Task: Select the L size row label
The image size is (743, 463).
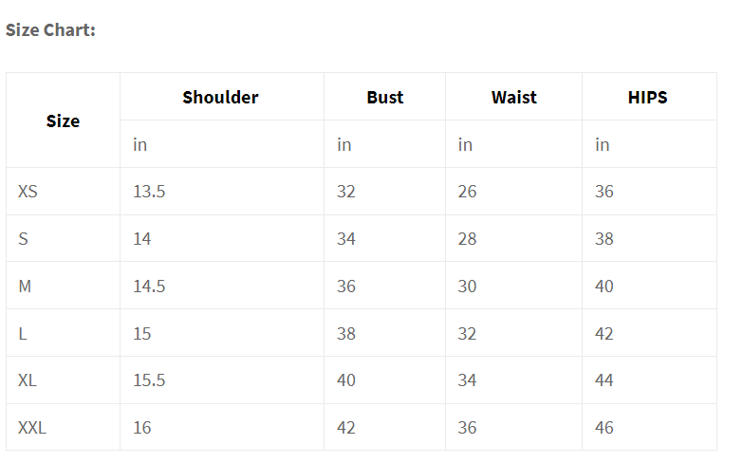Action: (x=23, y=334)
